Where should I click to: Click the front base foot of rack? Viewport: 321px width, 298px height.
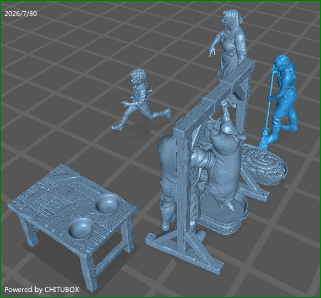184,252
